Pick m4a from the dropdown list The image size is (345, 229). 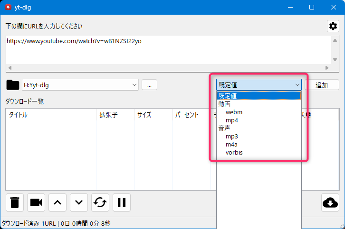point(232,145)
